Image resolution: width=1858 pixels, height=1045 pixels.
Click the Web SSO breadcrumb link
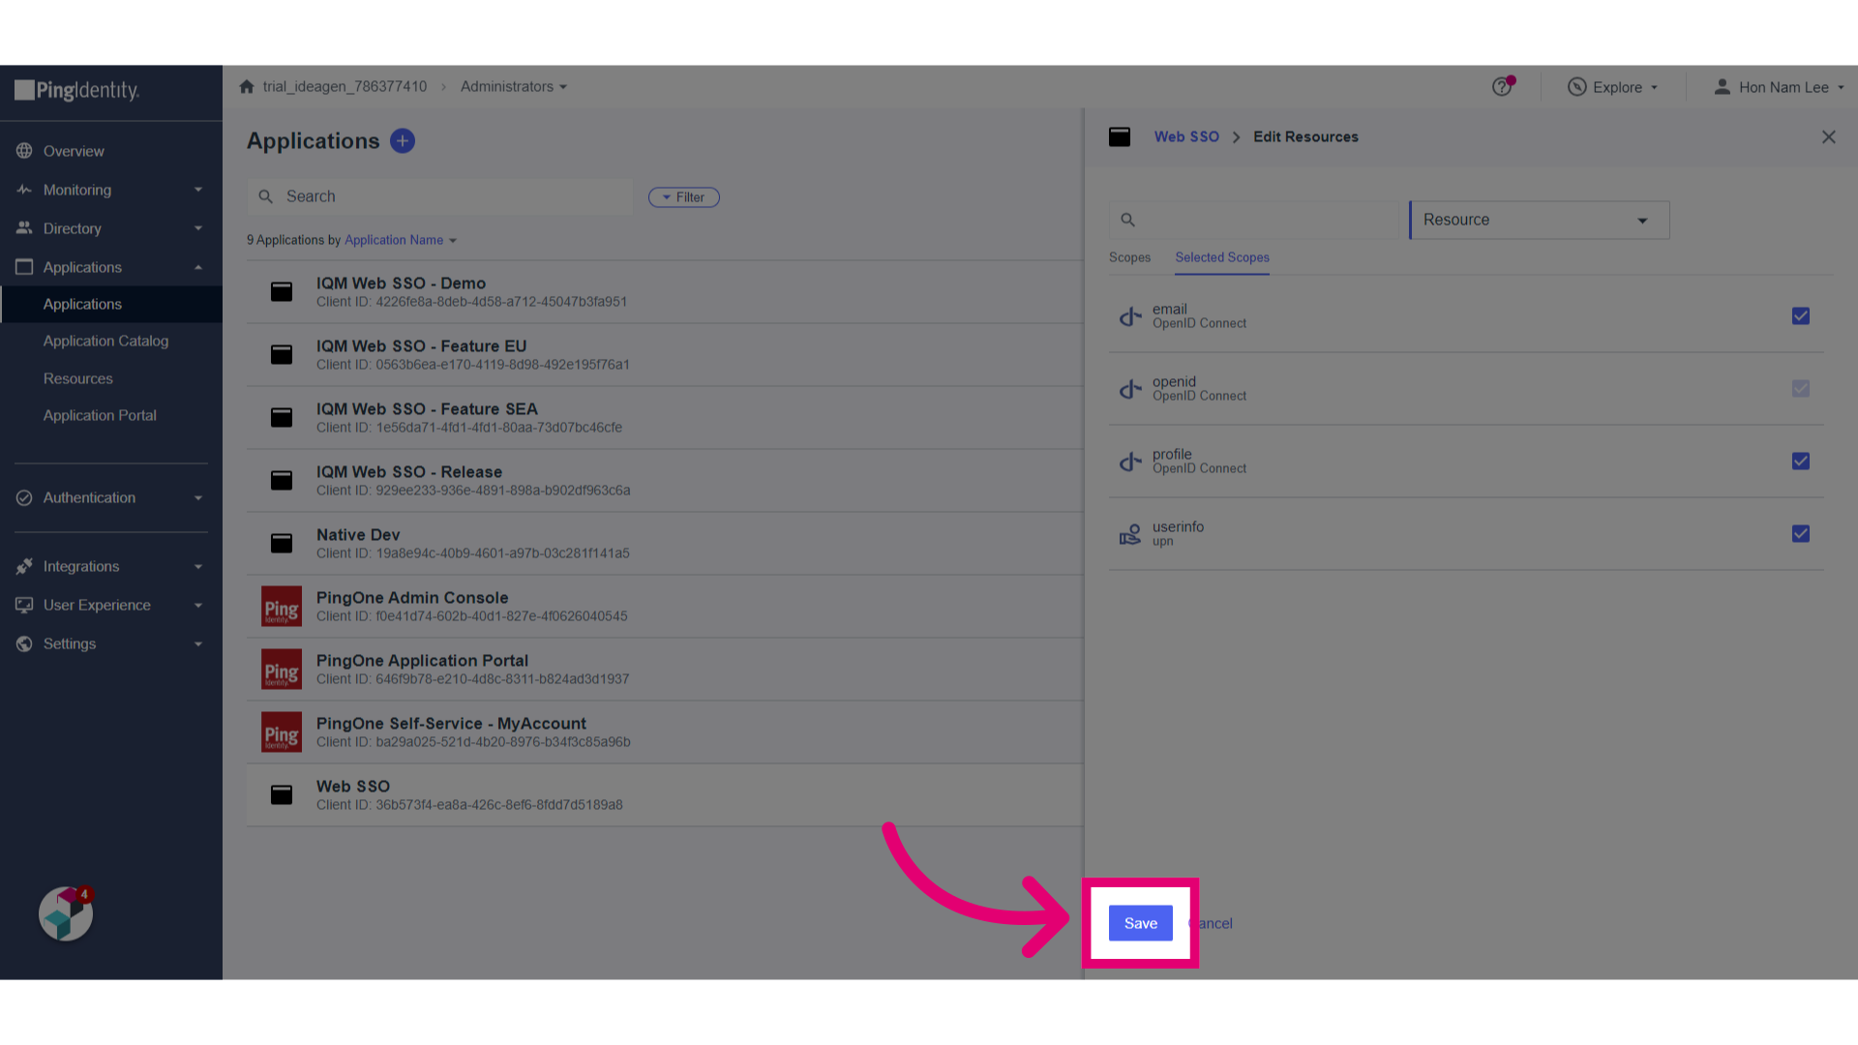[x=1186, y=136]
